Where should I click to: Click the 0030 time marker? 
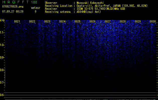tap(153, 21)
